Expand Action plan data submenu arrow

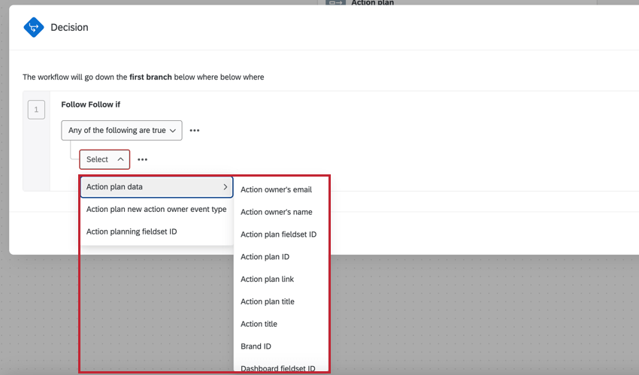pyautogui.click(x=225, y=187)
